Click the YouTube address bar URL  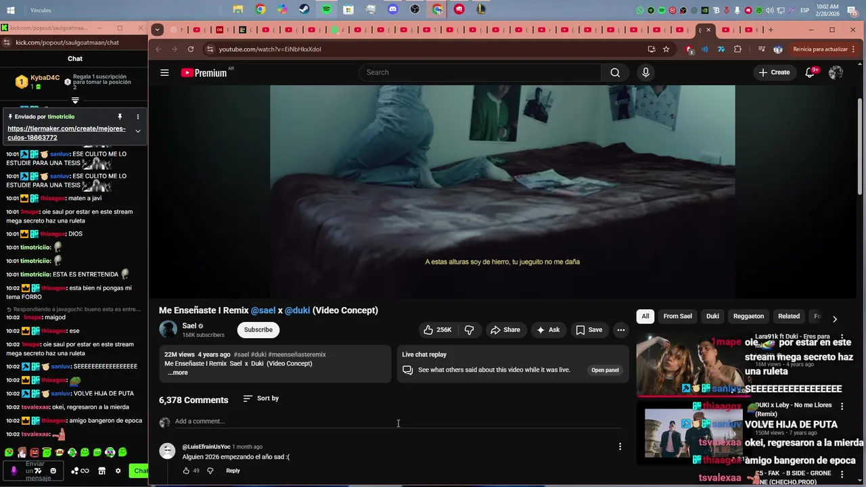[x=270, y=49]
